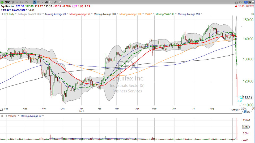255x143 pixels.
Task: Select the D daily timeframe
Action: tap(35, 2)
